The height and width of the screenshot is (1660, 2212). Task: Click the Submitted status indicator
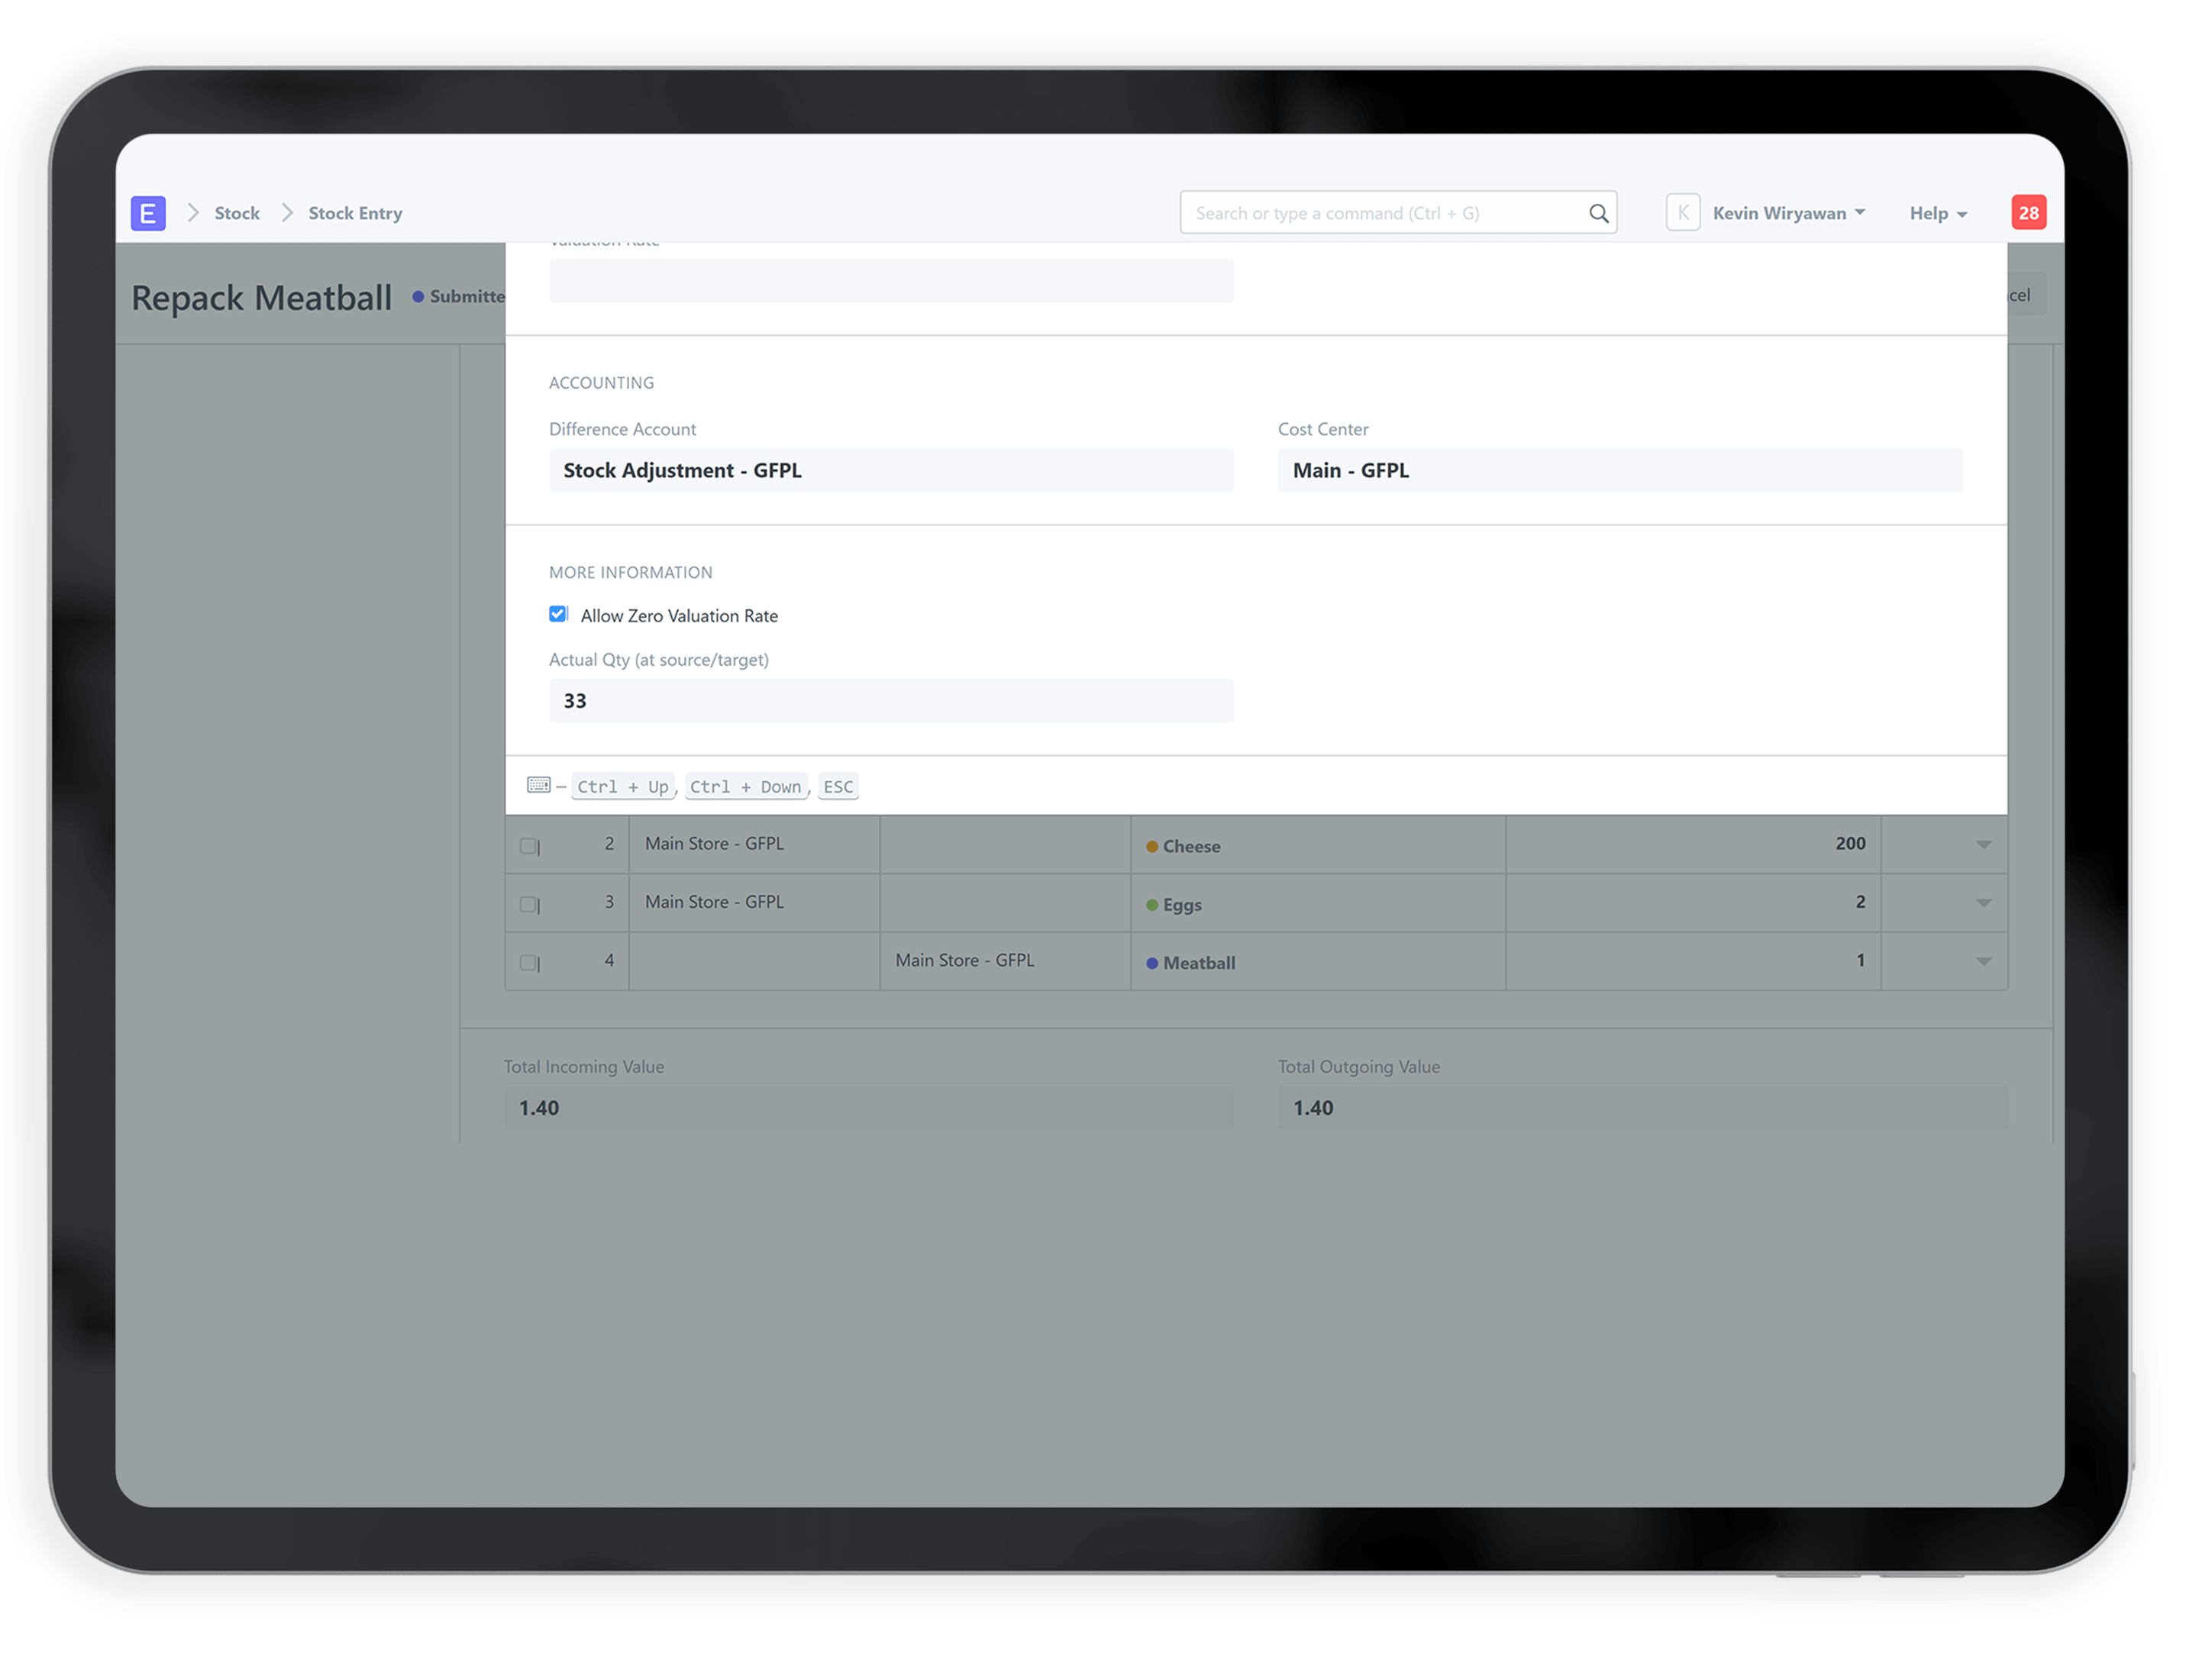pos(459,296)
